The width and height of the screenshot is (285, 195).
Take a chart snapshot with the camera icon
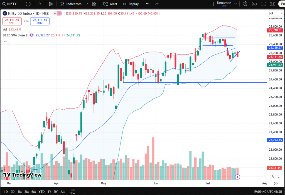pos(272,4)
